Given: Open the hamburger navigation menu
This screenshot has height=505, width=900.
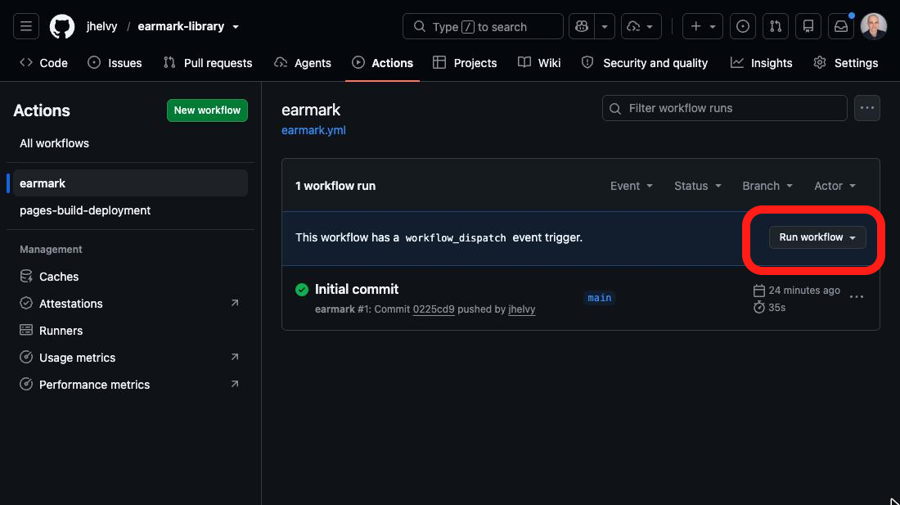Looking at the screenshot, I should tap(26, 26).
